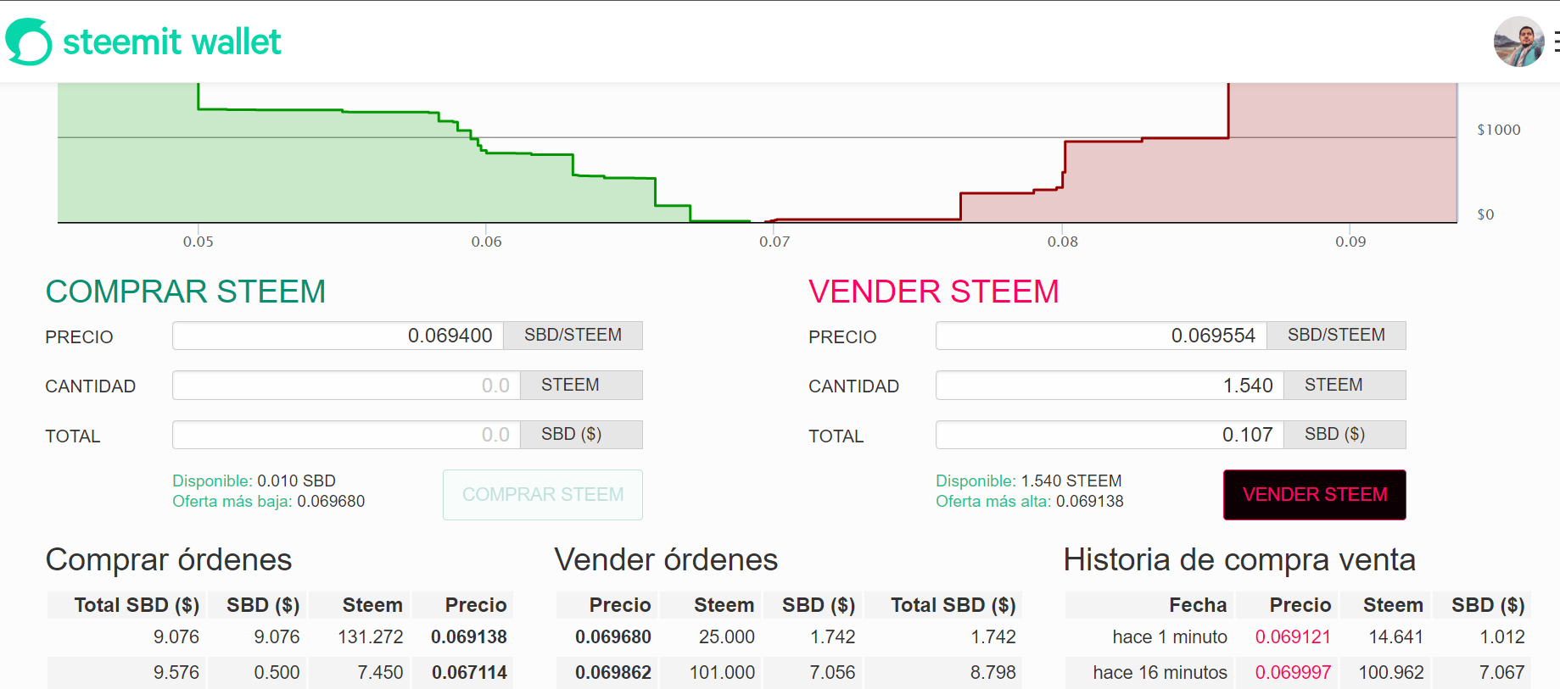Click the 0.07 axis label on chart
The image size is (1560, 689).
[x=774, y=242]
